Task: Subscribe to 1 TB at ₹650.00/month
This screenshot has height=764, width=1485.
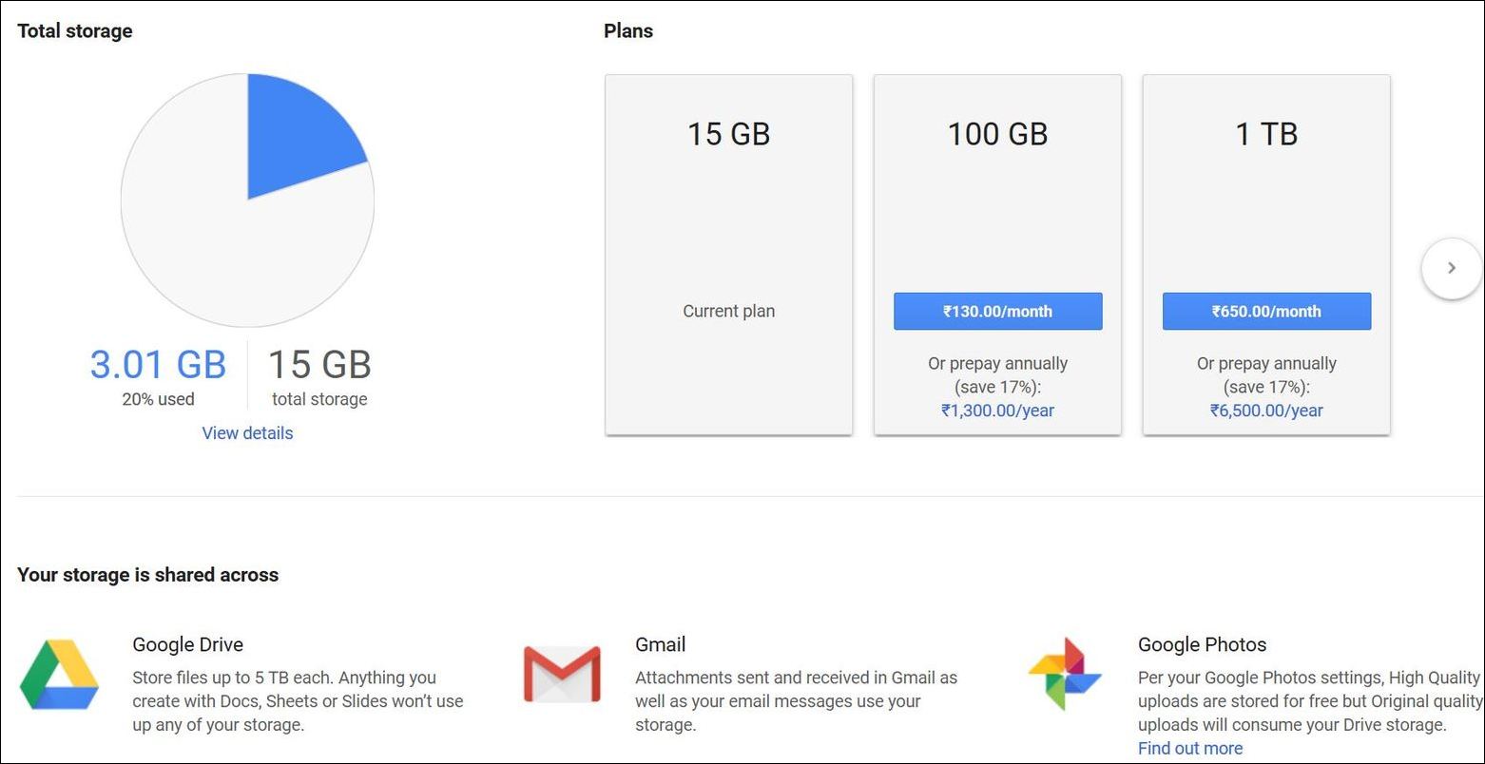Action: tap(1265, 311)
